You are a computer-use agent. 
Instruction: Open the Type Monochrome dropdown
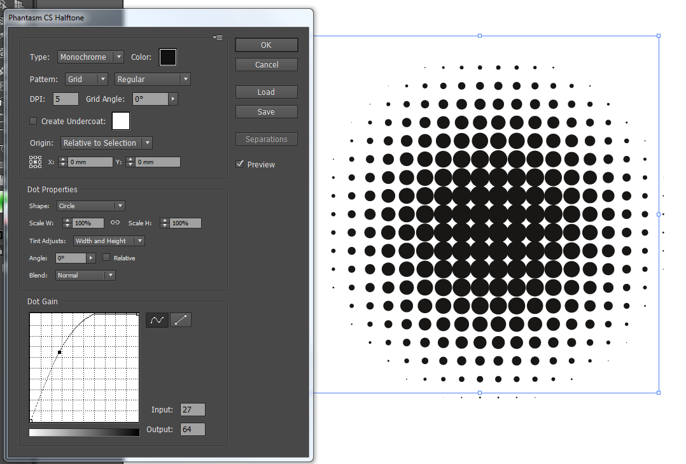[x=90, y=57]
